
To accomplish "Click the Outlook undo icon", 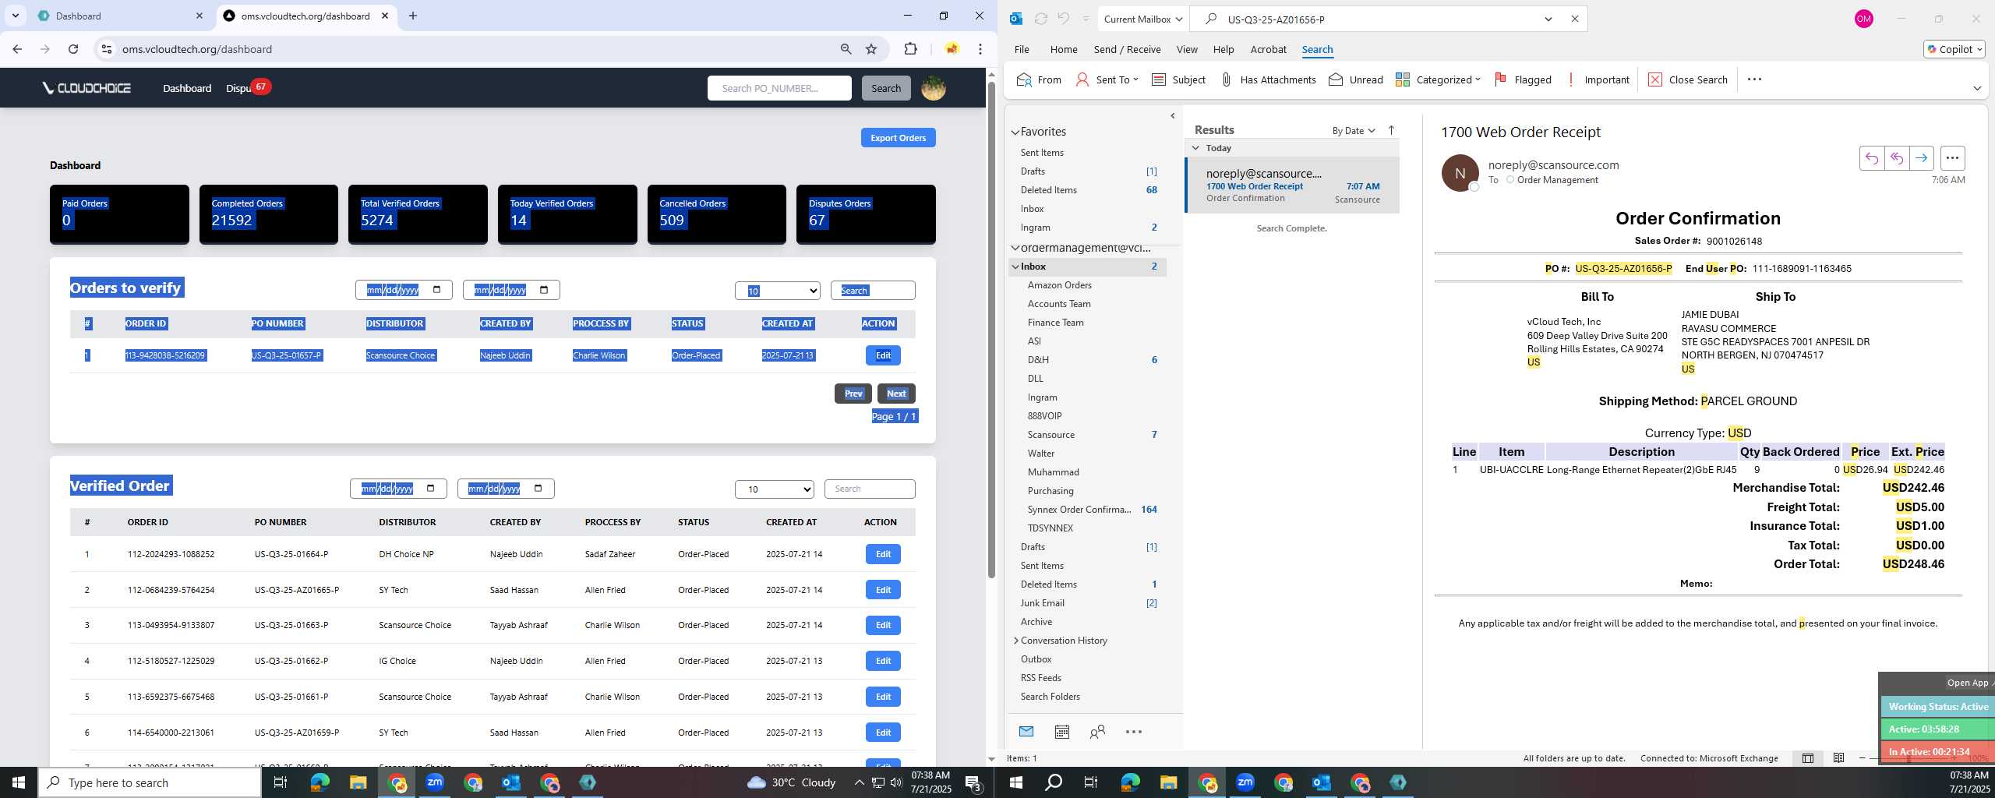I will coord(1063,19).
